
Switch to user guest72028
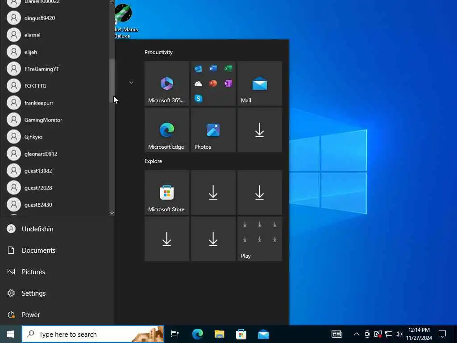[55, 188]
